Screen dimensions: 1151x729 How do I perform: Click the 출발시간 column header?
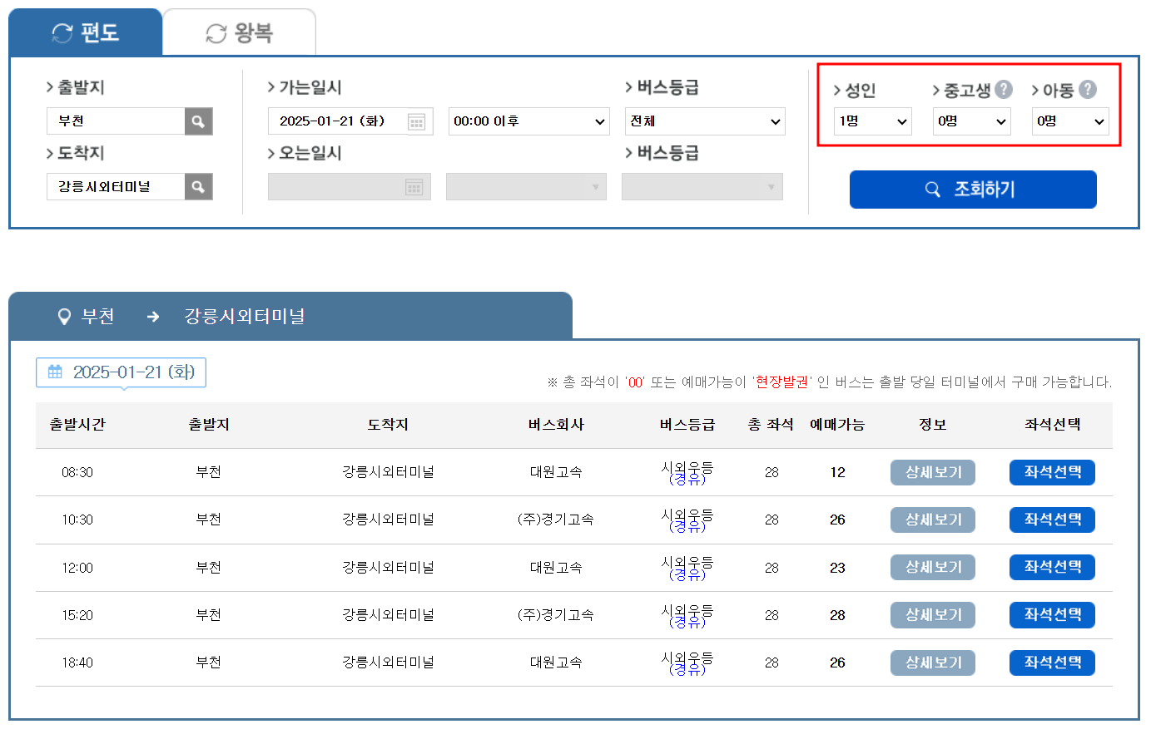77,425
